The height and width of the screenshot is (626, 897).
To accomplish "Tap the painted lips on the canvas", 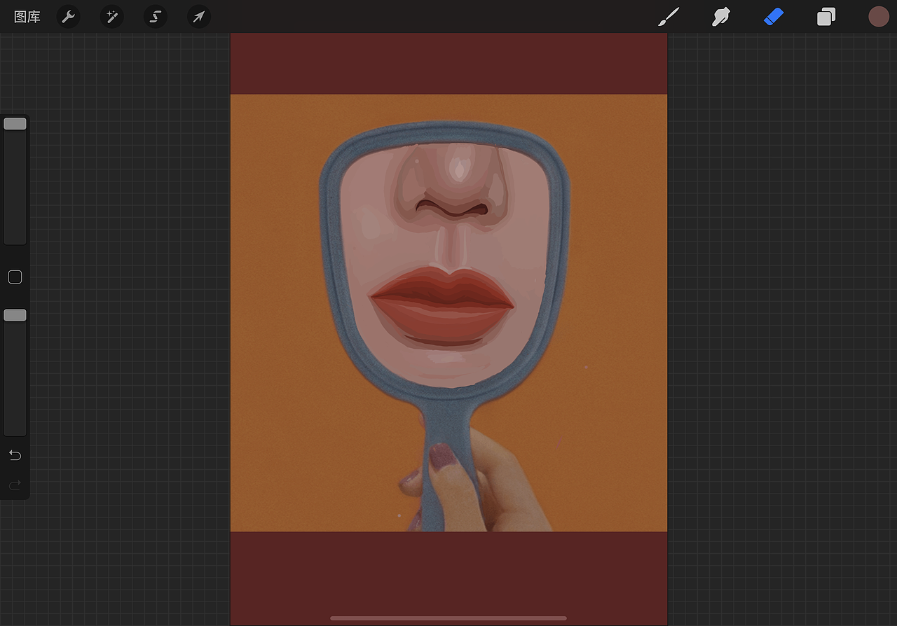I will pos(442,305).
